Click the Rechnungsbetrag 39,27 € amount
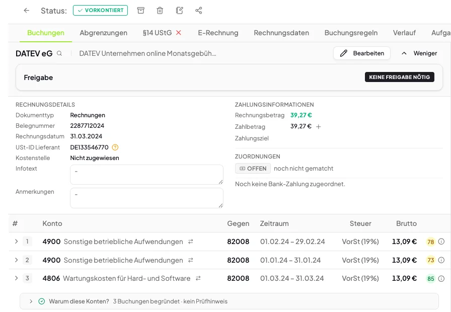This screenshot has width=451, height=312. (301, 115)
